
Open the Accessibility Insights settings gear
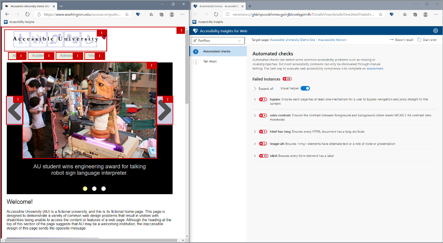[435, 30]
